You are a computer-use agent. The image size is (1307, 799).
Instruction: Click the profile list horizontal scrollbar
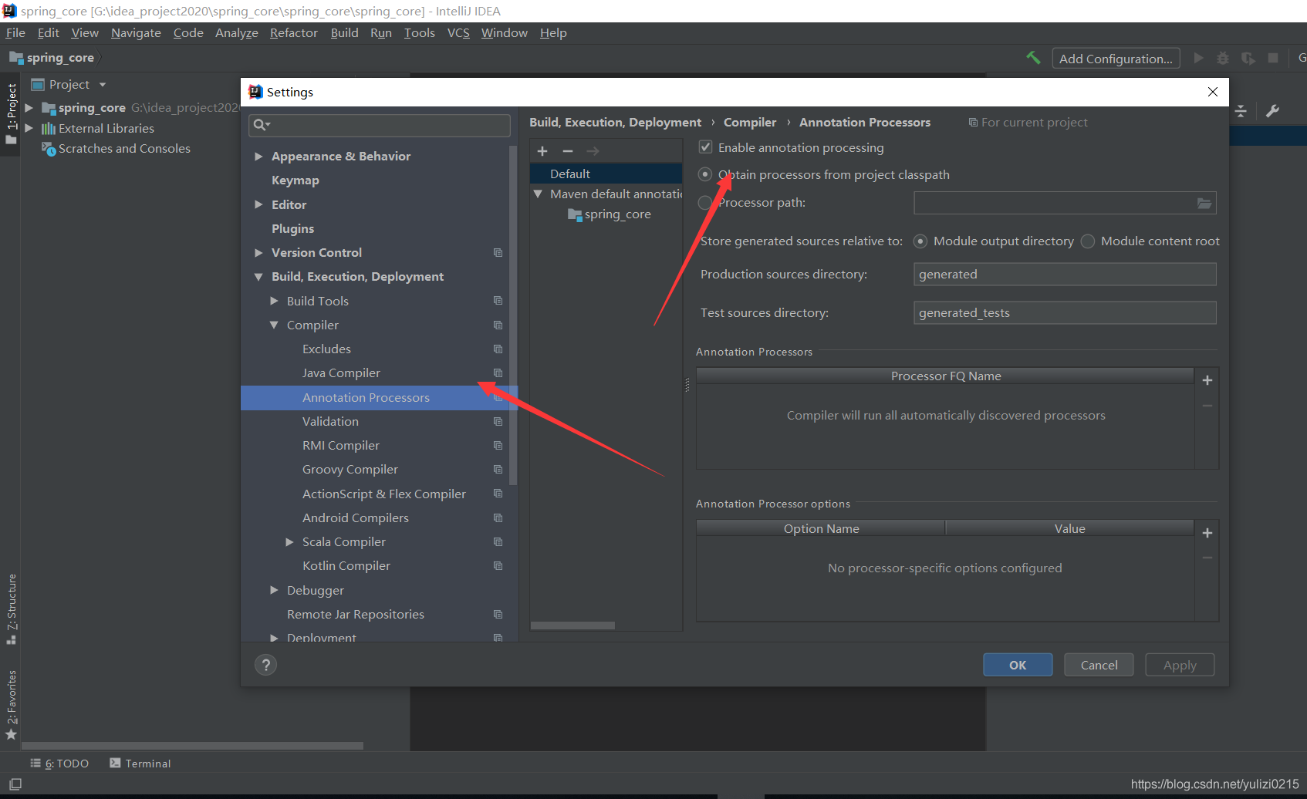point(572,625)
